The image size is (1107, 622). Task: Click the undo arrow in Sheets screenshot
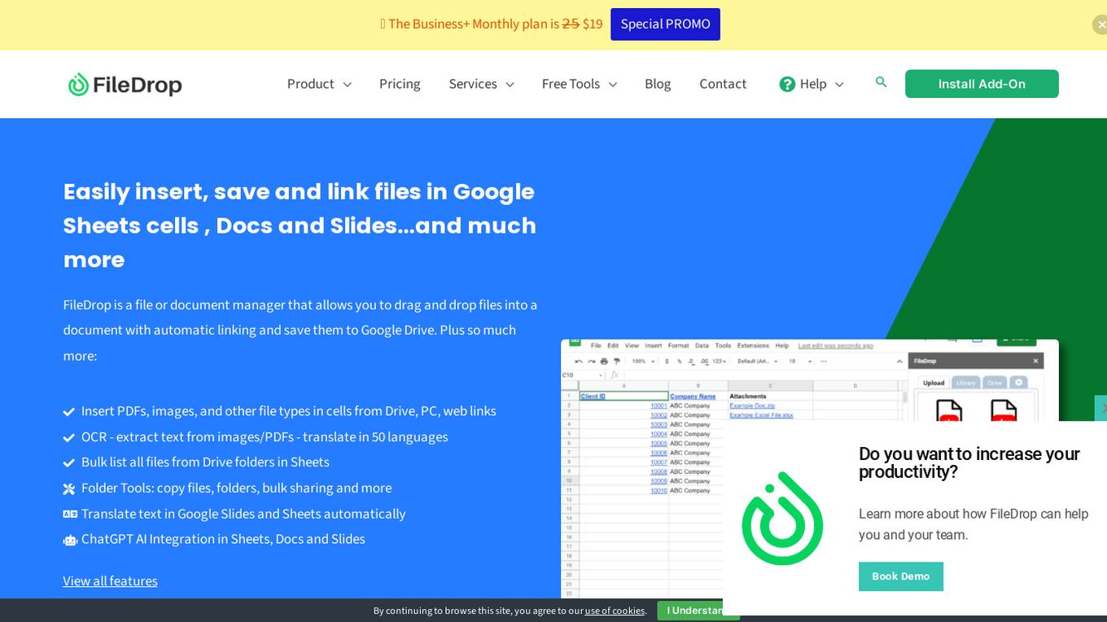click(x=579, y=361)
